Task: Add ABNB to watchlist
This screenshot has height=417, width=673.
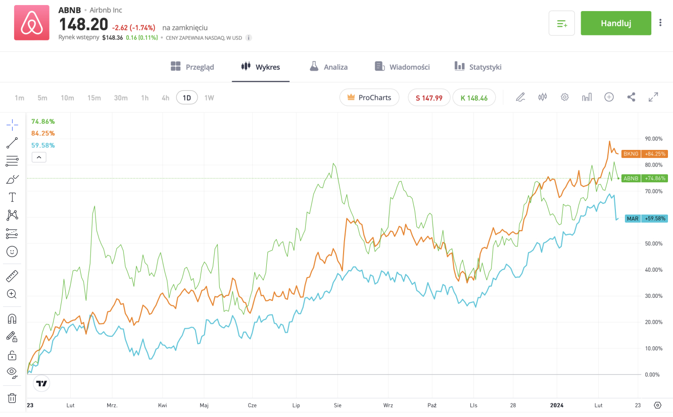Action: (562, 23)
